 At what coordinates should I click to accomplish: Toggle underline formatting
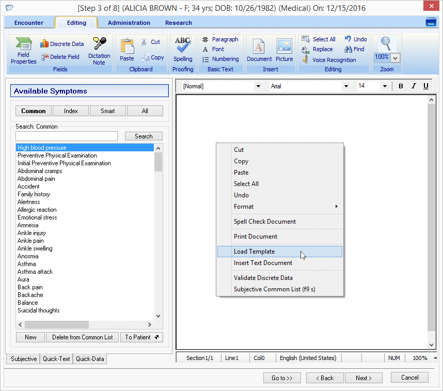[x=426, y=86]
